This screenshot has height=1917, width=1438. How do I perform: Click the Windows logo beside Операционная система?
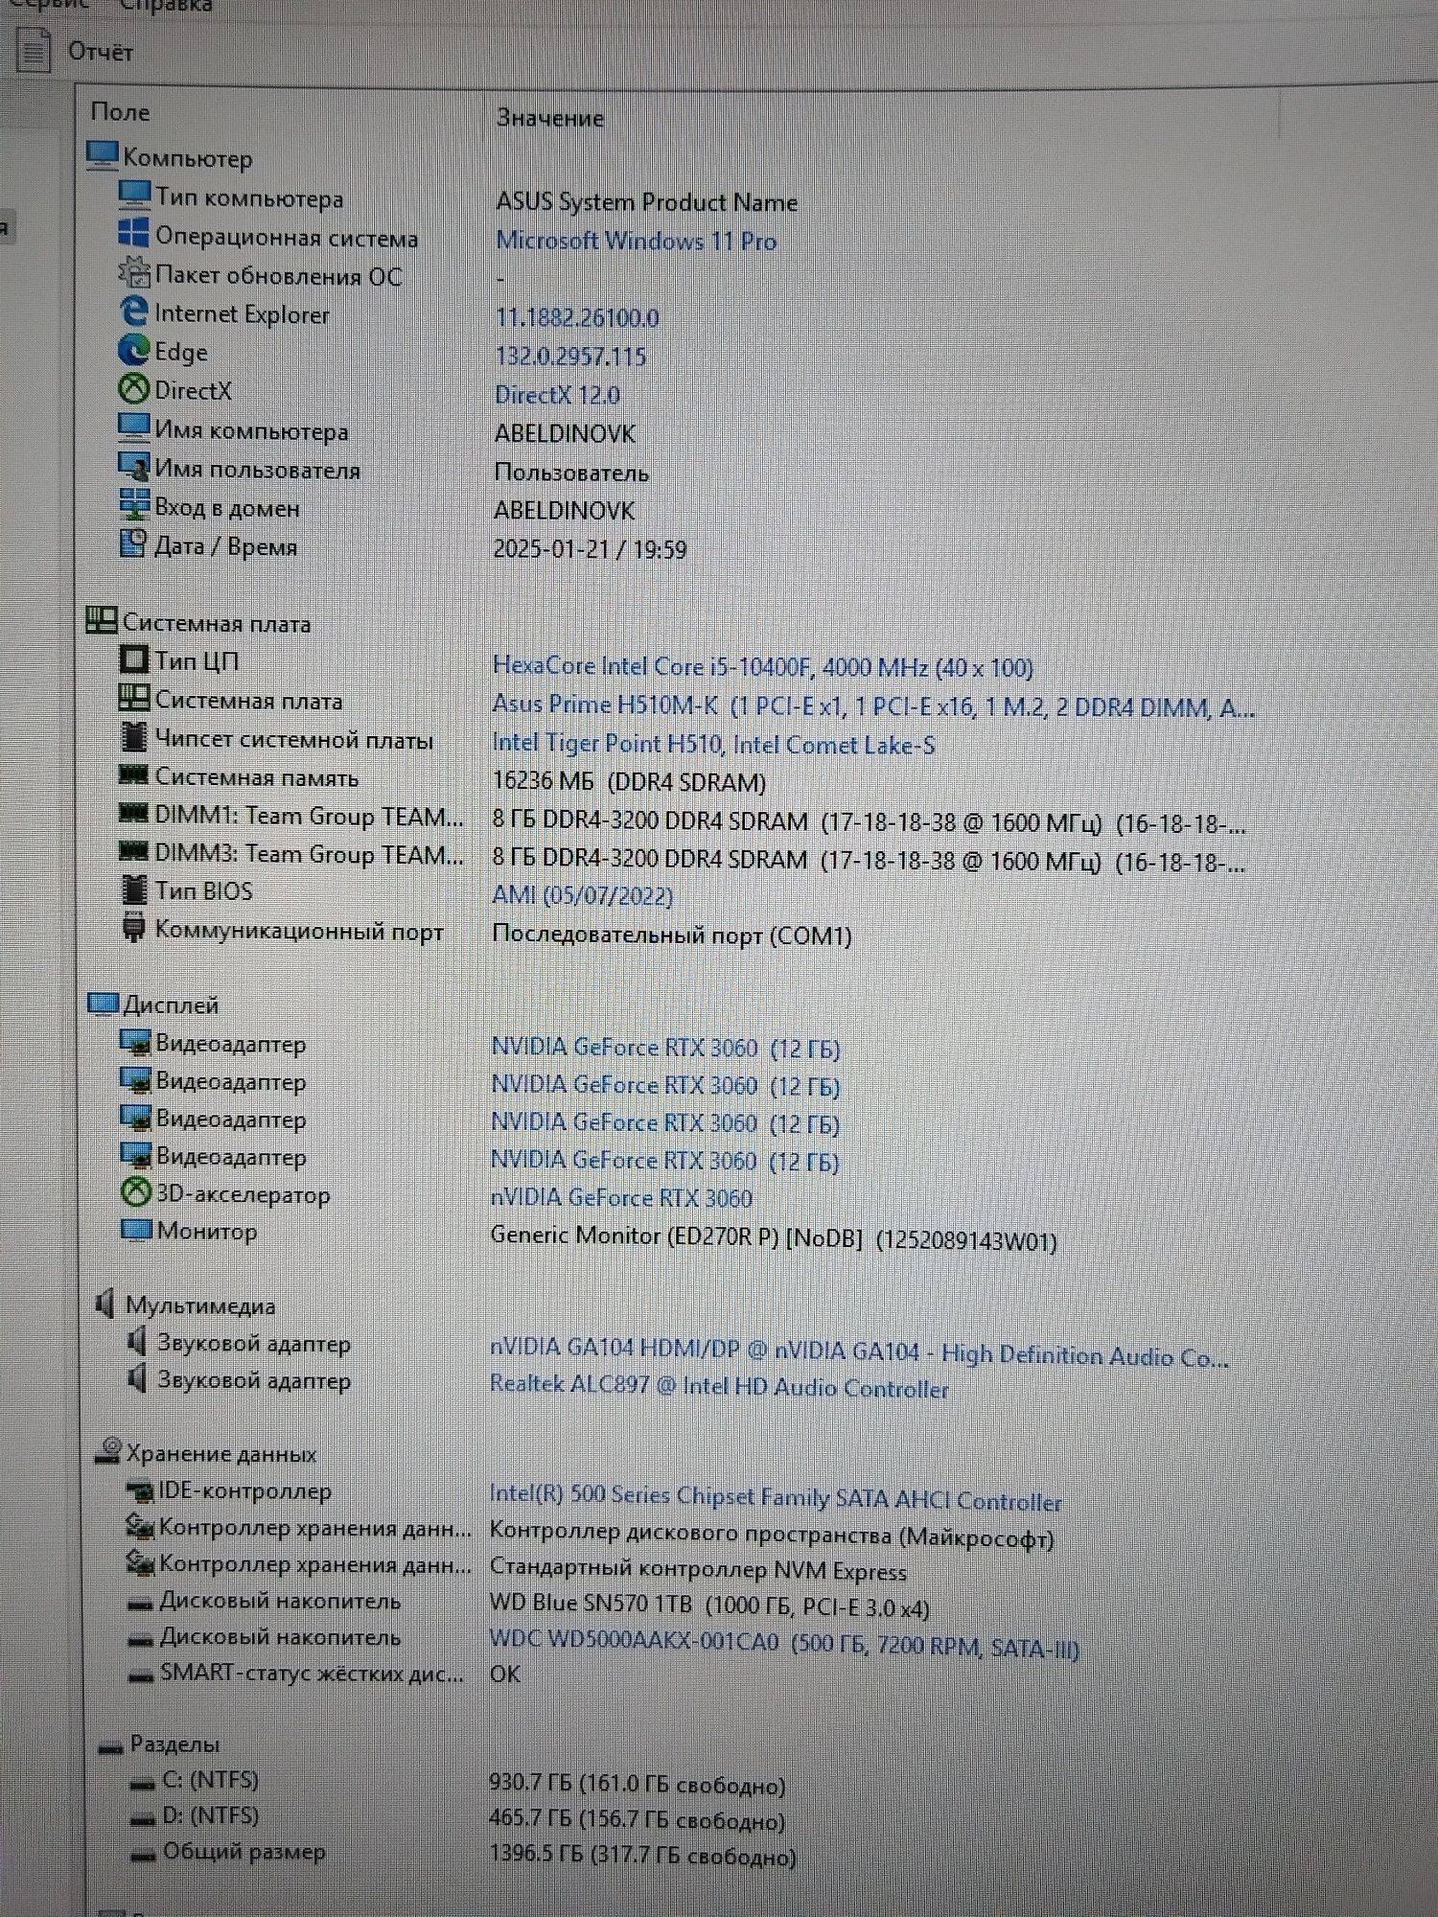pyautogui.click(x=133, y=233)
